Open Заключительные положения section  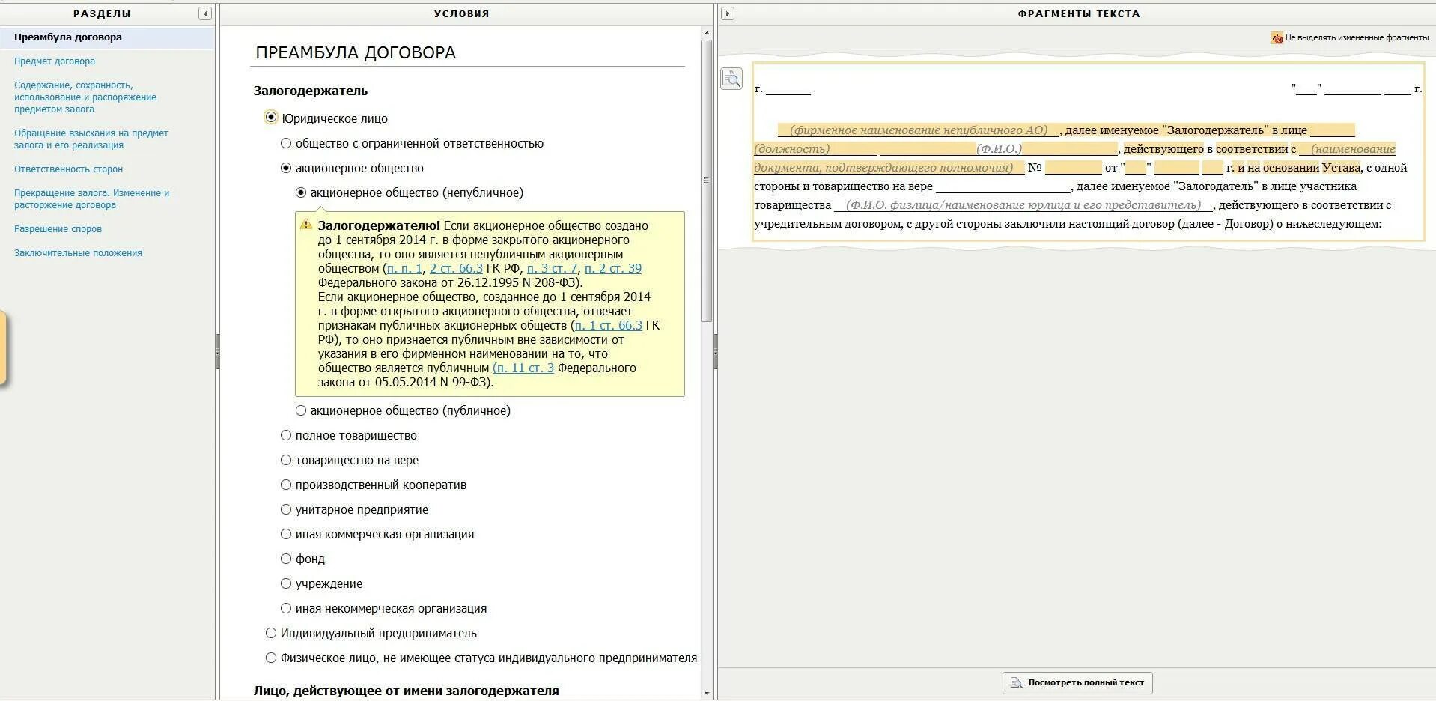[78, 253]
